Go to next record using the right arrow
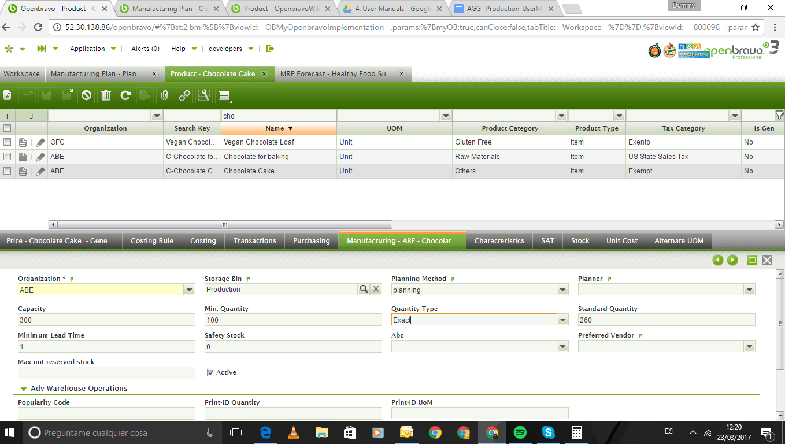Screen dimensions: 785x444 tap(732, 260)
